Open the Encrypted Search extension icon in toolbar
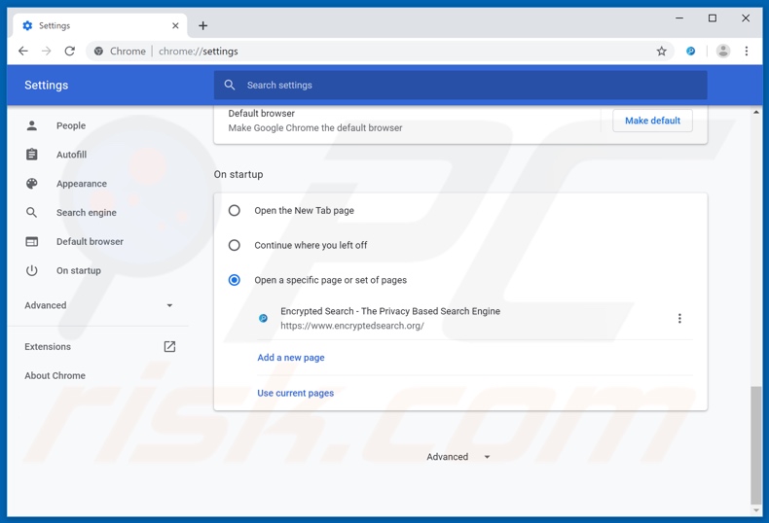This screenshot has height=523, width=769. 690,51
